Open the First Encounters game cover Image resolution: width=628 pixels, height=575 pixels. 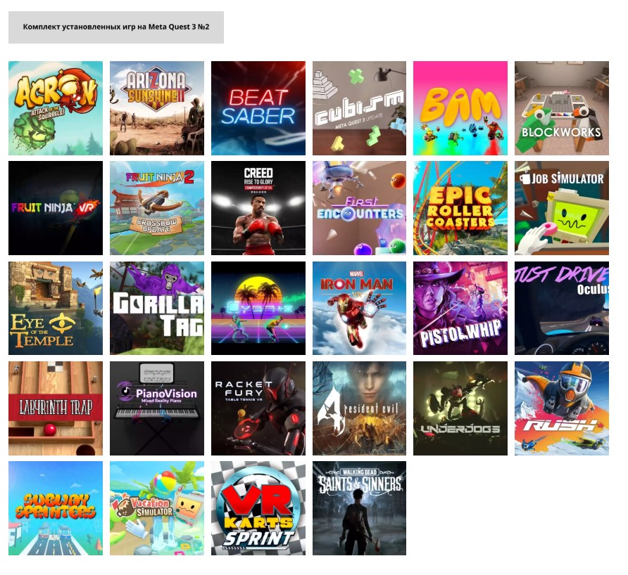click(x=359, y=208)
